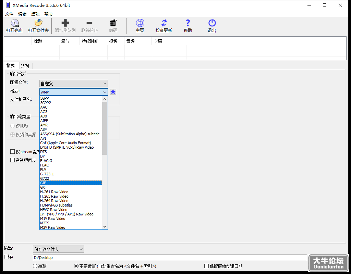Click the 编码 (Encode) clapperboard icon
The image size is (351, 274).
coord(113,23)
